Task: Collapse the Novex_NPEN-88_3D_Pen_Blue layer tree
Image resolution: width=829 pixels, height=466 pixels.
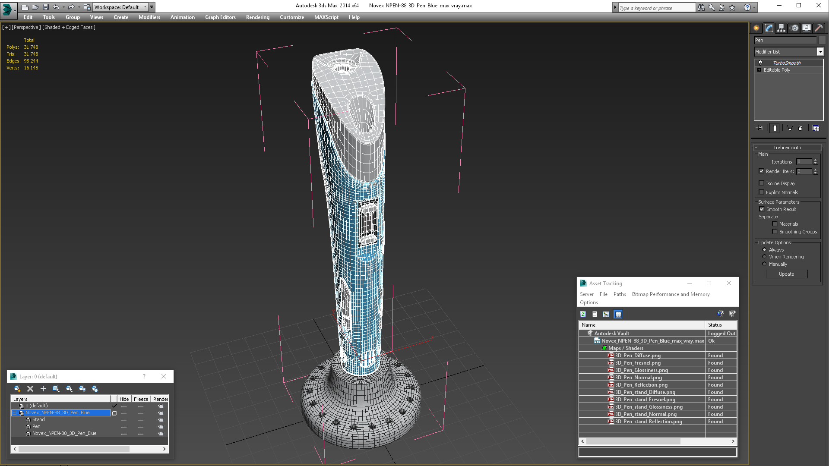Action: 14,413
